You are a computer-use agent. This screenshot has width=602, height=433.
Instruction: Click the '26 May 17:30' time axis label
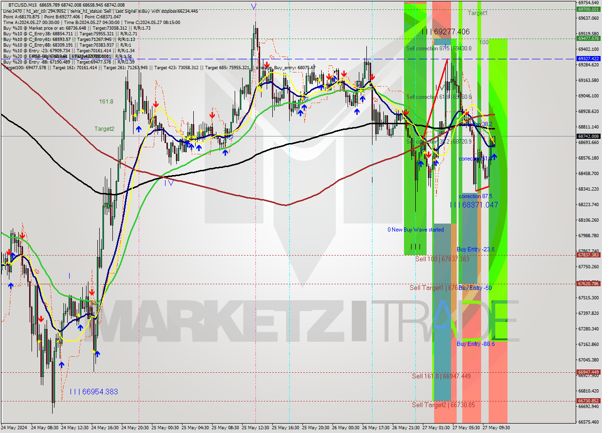coord(377,428)
